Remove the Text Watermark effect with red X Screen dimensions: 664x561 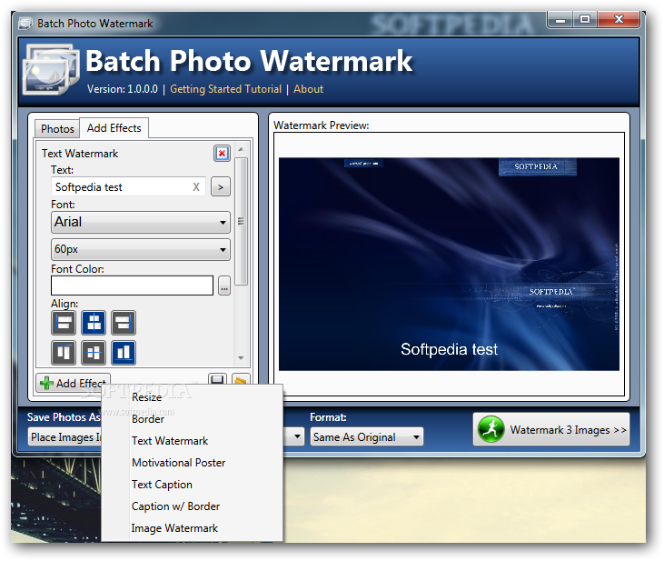pyautogui.click(x=222, y=153)
